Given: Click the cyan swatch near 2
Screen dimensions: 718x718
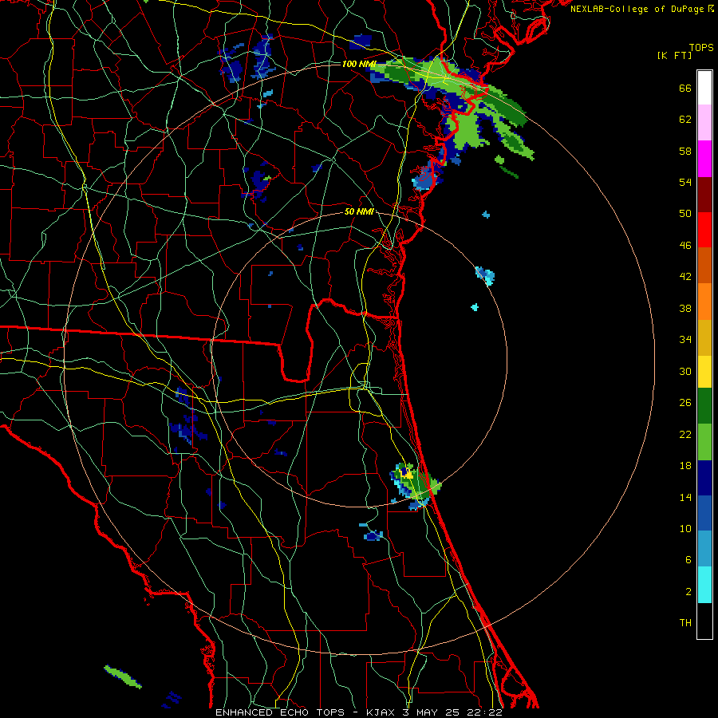Looking at the screenshot, I should [x=704, y=585].
